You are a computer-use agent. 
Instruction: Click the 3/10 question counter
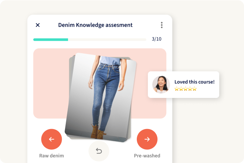tap(156, 39)
